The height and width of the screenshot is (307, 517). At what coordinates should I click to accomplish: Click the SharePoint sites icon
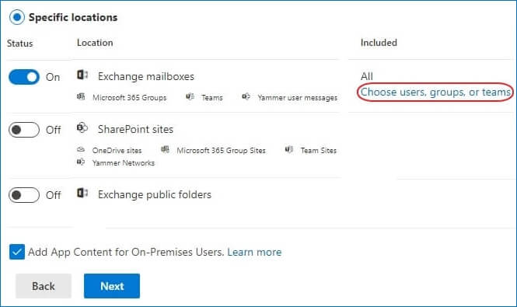[x=82, y=127]
